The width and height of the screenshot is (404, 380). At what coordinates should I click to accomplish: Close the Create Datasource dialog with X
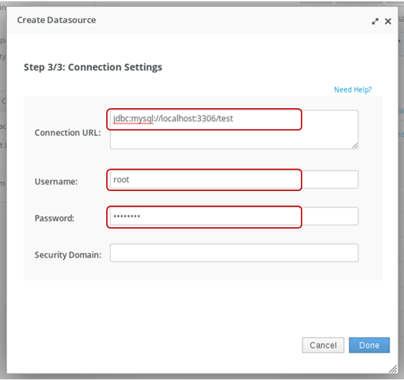[388, 21]
